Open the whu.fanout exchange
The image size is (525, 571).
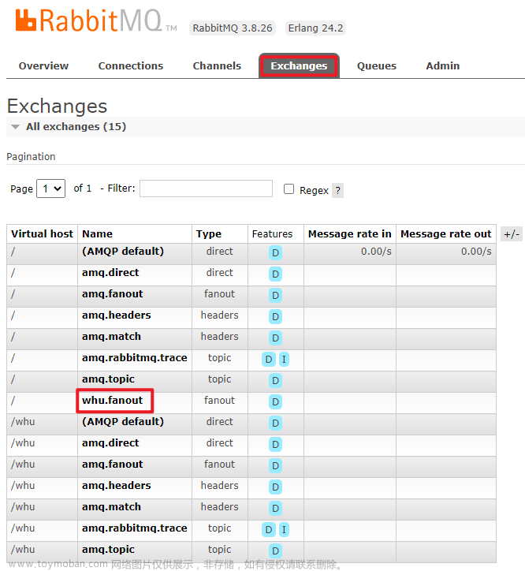point(112,400)
